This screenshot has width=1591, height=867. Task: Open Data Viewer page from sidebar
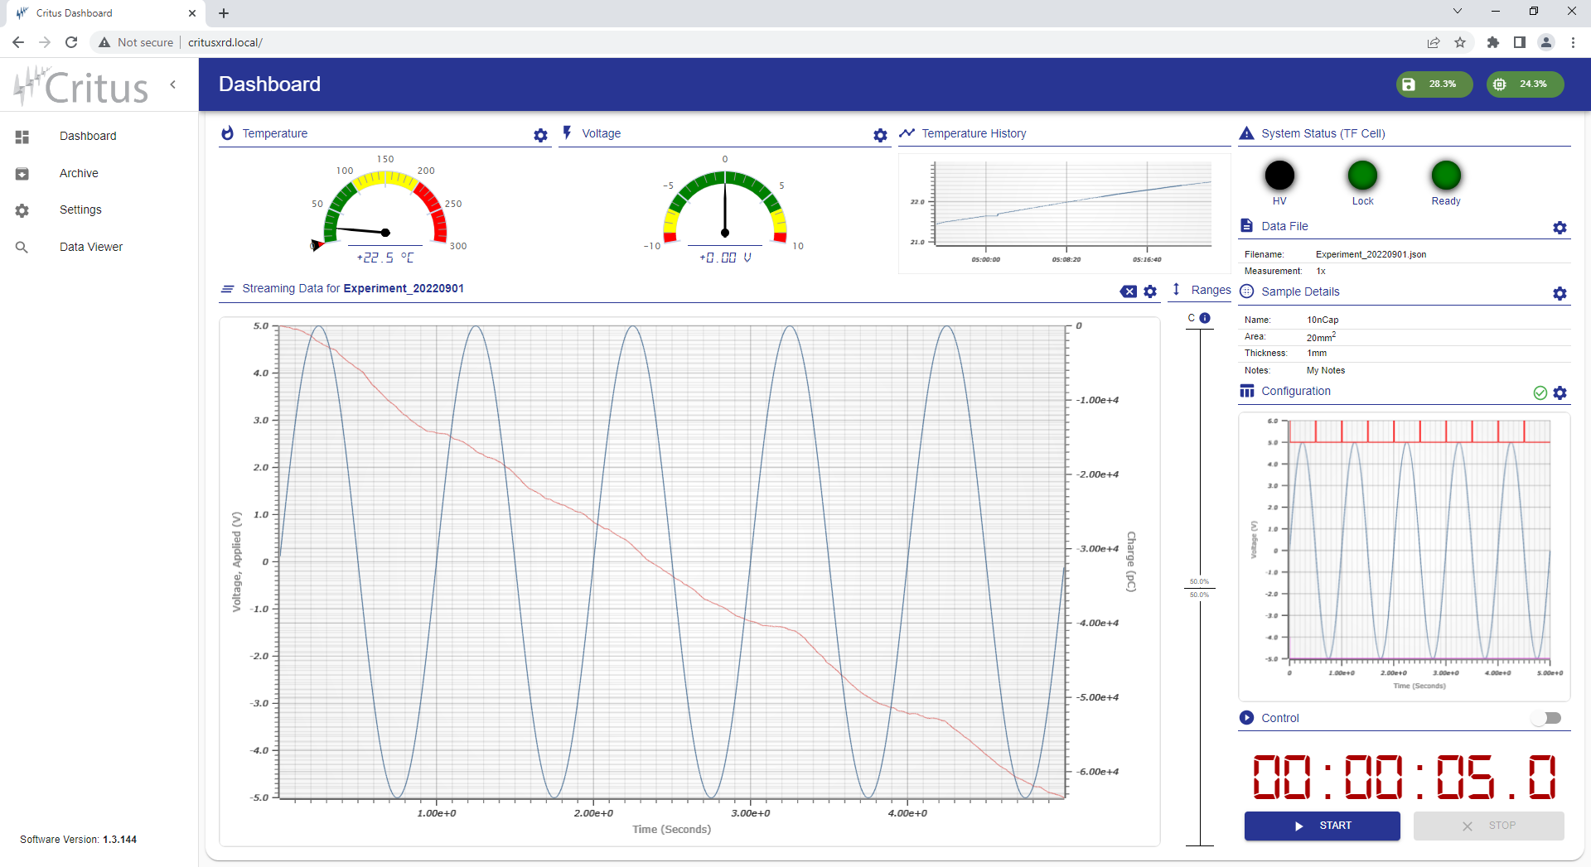click(x=91, y=247)
